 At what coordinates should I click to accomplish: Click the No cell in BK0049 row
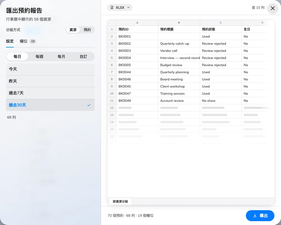point(258,101)
